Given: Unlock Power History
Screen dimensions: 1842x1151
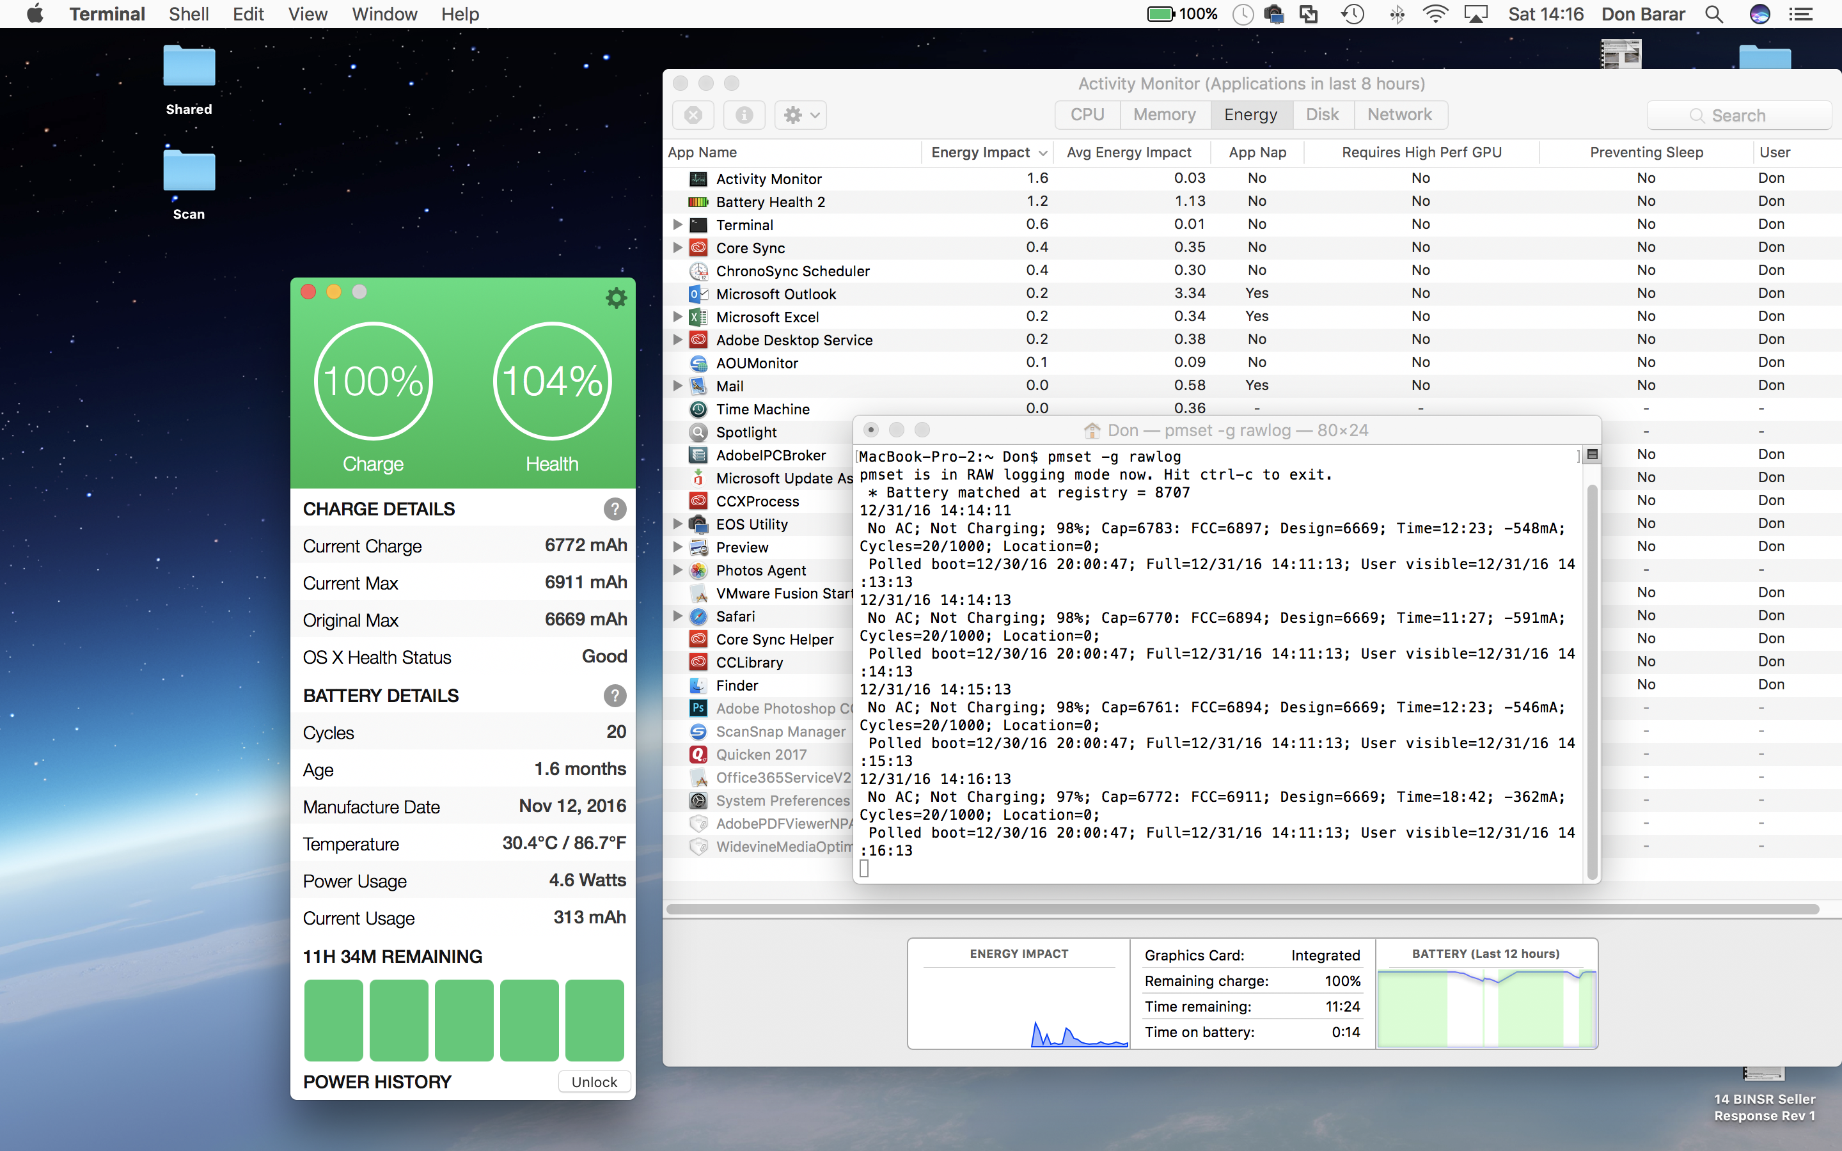Looking at the screenshot, I should pos(594,1082).
